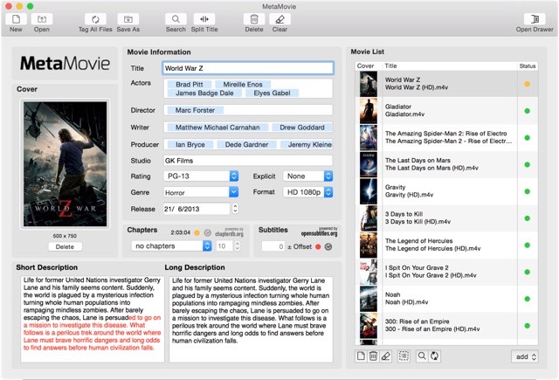Open the Rating PG-13 dropdown

[201, 176]
